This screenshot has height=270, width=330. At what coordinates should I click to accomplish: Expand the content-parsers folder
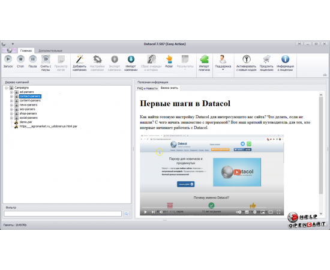click(x=11, y=101)
